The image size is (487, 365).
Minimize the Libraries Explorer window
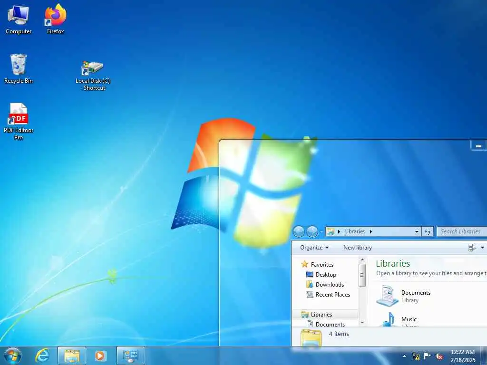coord(478,145)
